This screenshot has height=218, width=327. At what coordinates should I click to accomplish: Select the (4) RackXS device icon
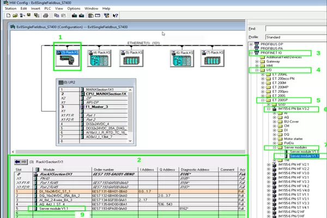click(100, 58)
